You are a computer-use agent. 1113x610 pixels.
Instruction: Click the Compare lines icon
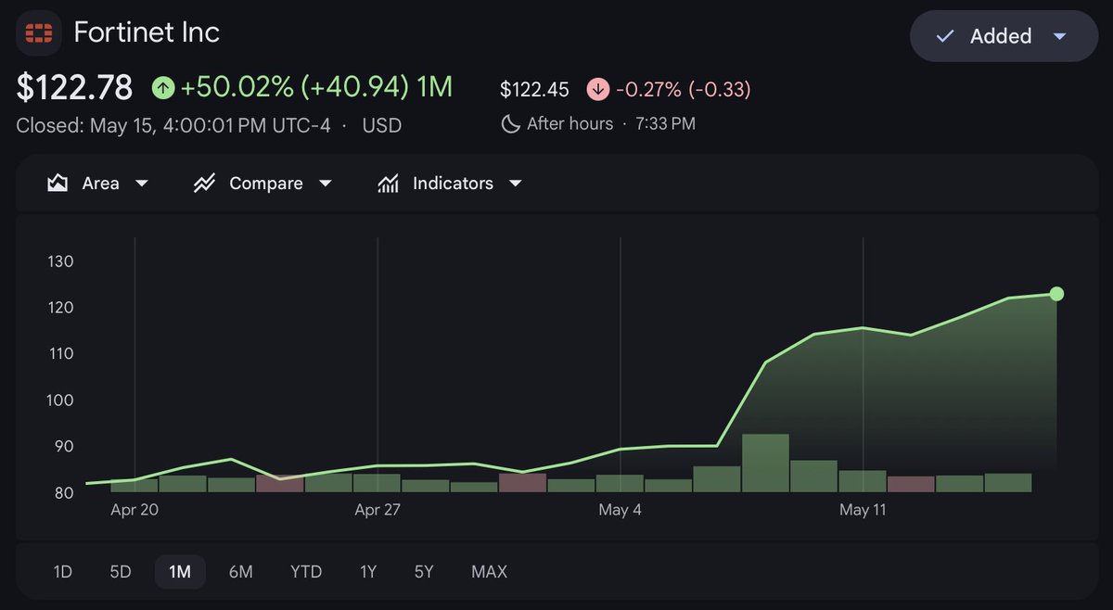(204, 184)
